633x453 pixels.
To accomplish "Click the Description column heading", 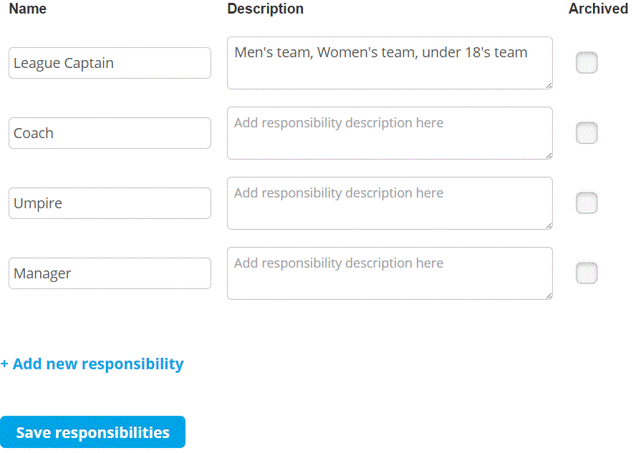I will [x=265, y=9].
